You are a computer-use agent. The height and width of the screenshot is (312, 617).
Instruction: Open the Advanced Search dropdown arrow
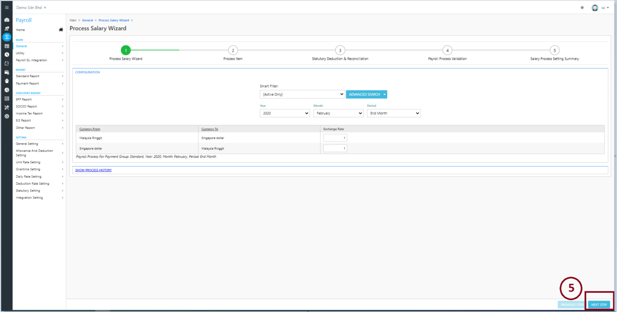[384, 94]
